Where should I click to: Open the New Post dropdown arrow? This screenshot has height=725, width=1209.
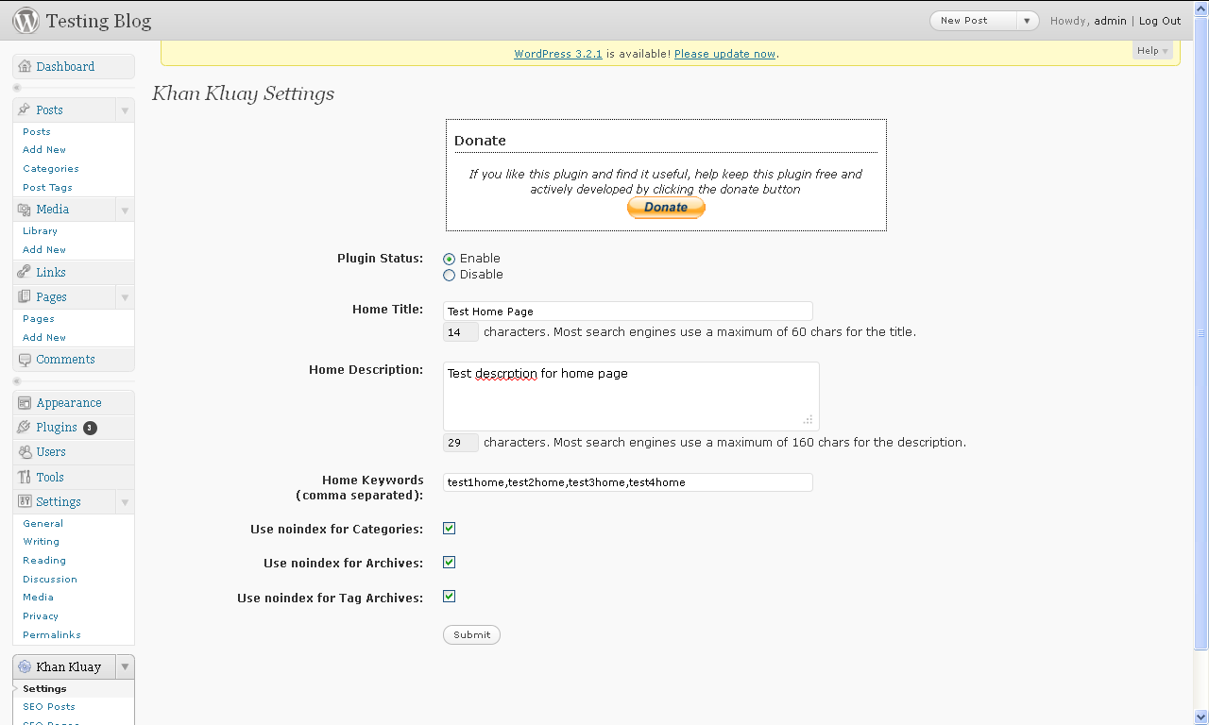tap(1028, 21)
